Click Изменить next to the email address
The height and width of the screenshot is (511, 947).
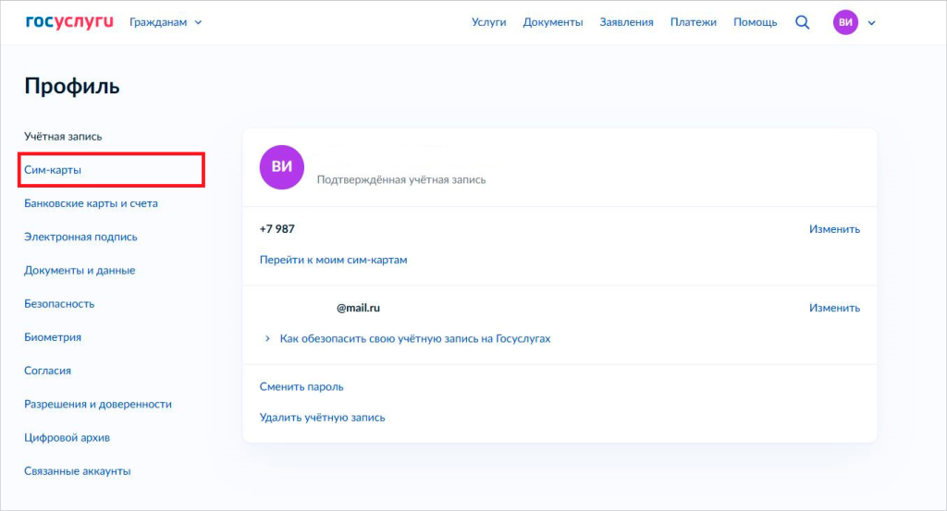(x=834, y=308)
